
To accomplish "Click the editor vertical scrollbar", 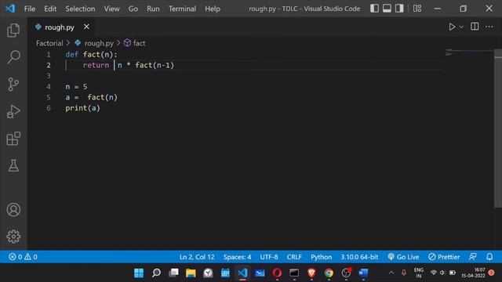I will (498, 128).
